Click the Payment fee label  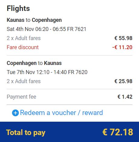coord(22,97)
